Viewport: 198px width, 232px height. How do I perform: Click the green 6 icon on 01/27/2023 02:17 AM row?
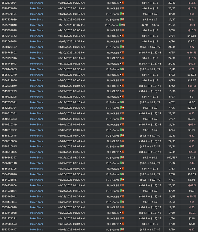(121, 163)
